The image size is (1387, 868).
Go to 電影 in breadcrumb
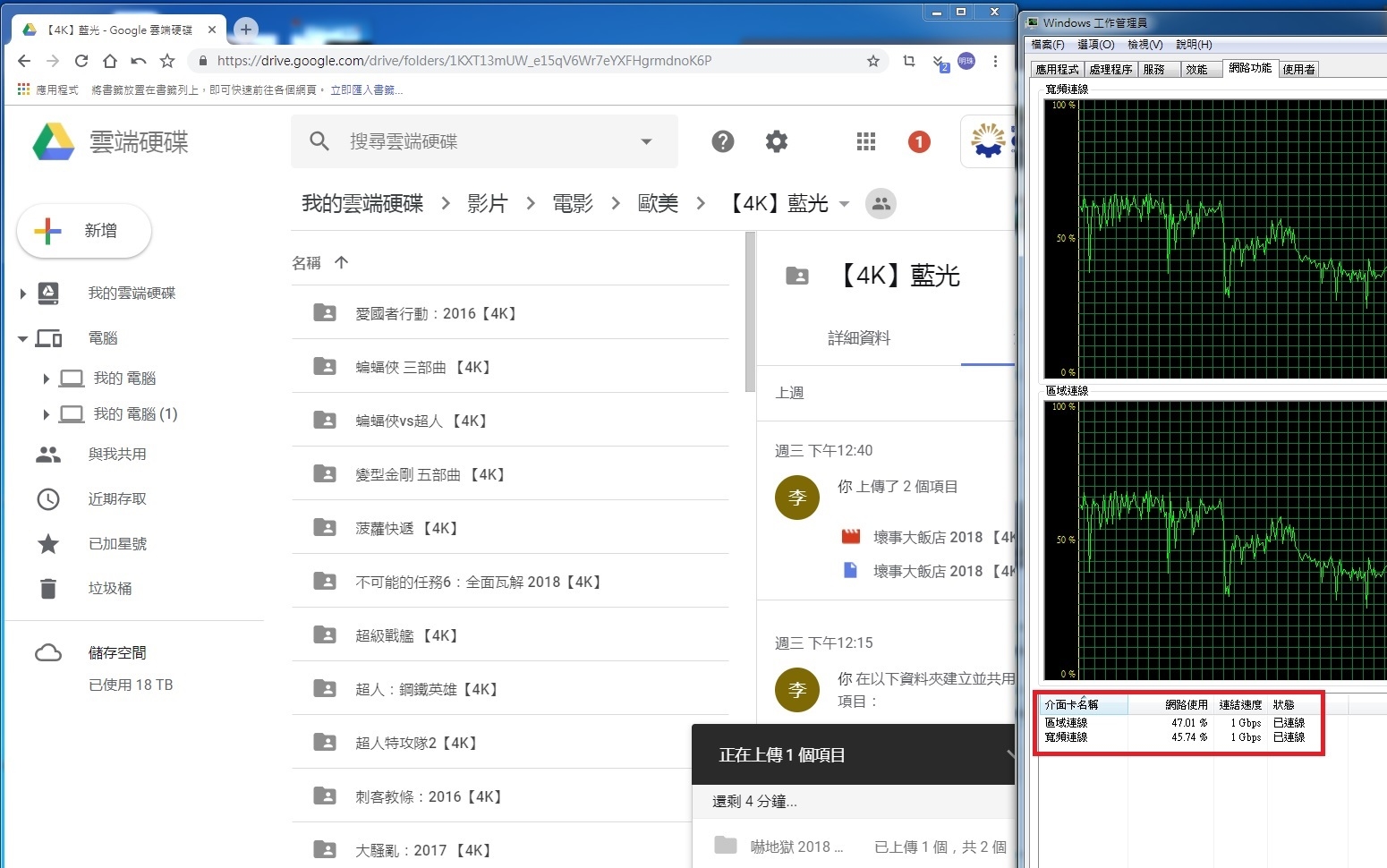click(x=573, y=204)
